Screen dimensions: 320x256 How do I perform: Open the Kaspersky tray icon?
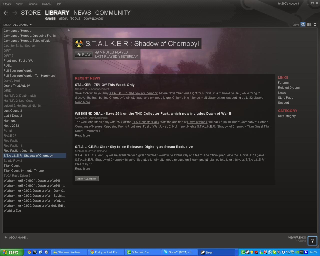coord(265,252)
